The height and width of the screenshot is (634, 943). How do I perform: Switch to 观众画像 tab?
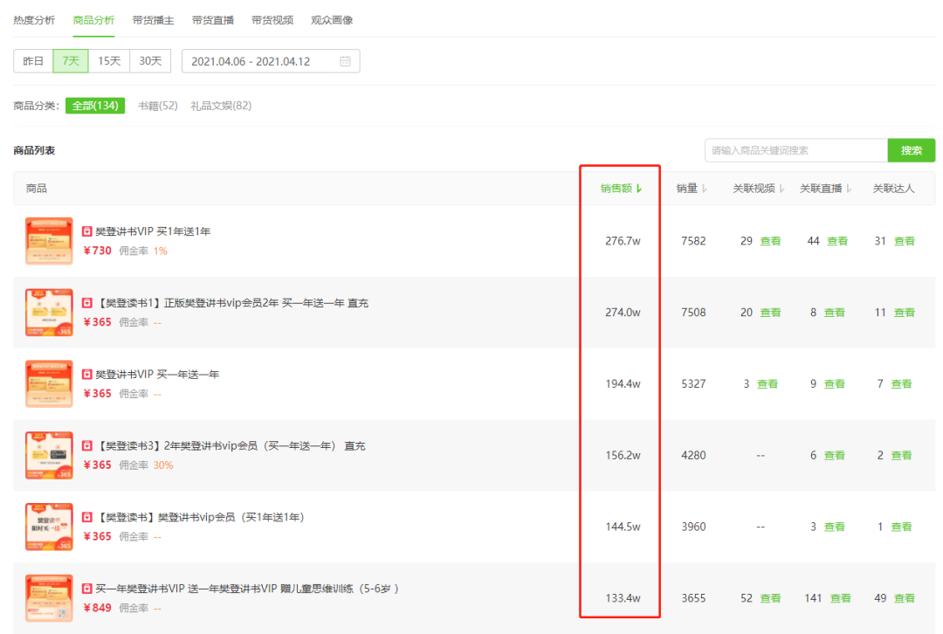[332, 20]
